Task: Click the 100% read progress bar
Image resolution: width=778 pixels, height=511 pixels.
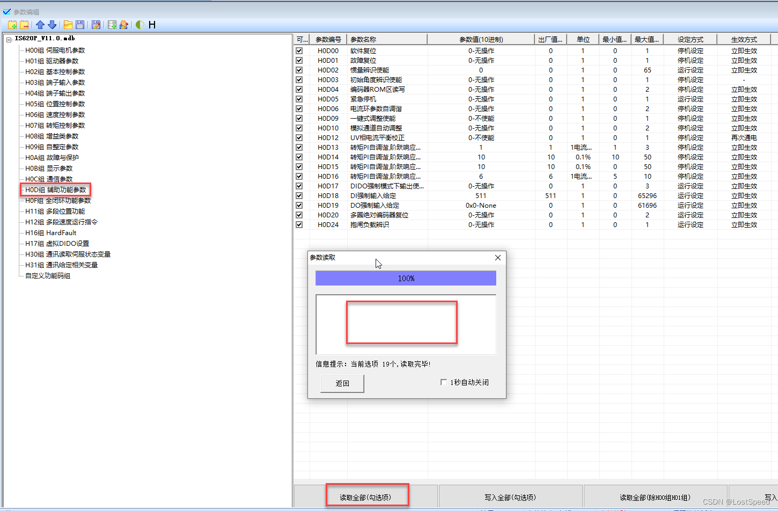Action: [x=406, y=278]
